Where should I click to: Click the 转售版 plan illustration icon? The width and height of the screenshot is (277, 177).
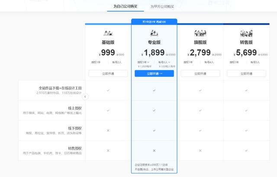click(x=246, y=33)
